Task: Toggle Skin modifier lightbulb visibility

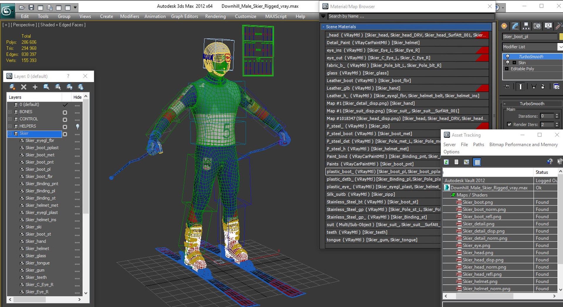Action: coord(508,63)
